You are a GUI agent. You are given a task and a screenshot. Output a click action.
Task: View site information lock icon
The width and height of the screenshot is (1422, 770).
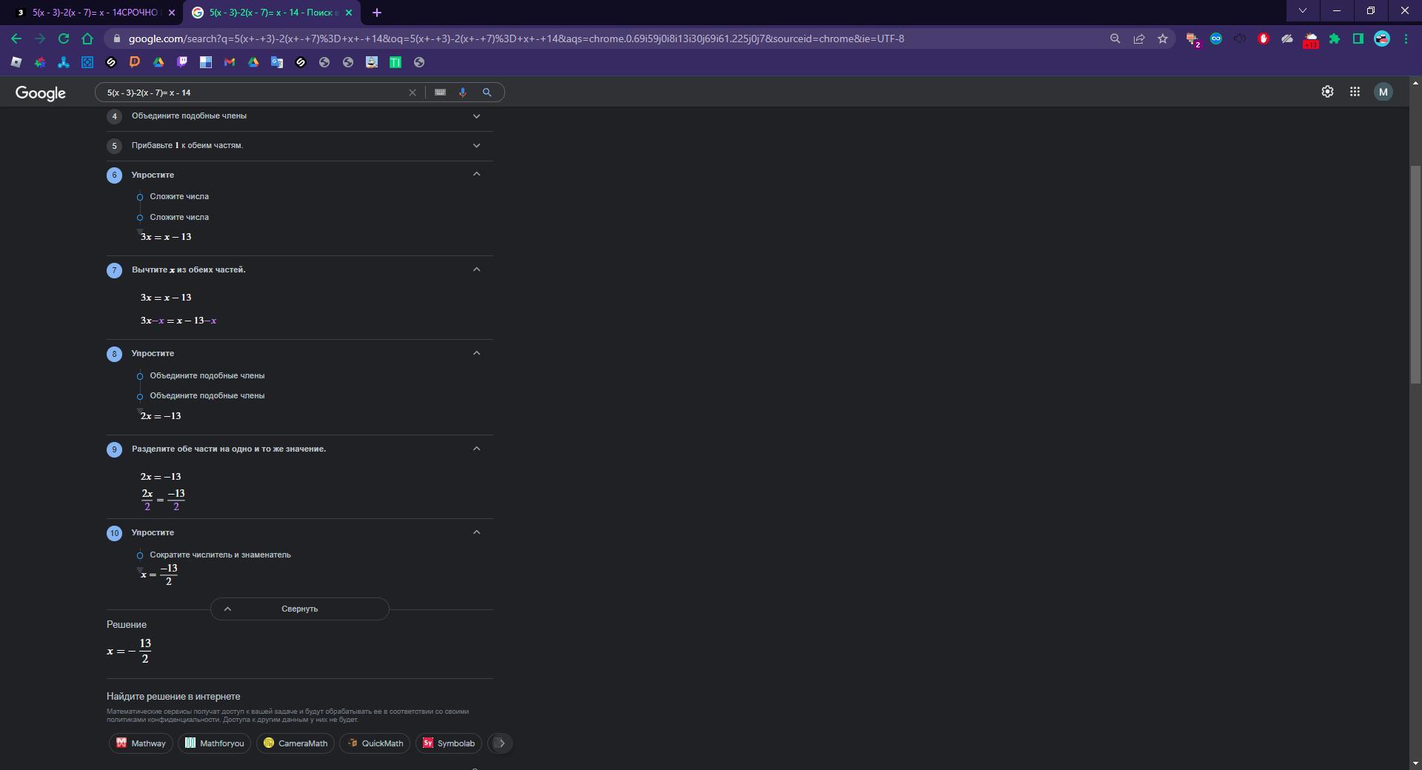click(x=117, y=38)
